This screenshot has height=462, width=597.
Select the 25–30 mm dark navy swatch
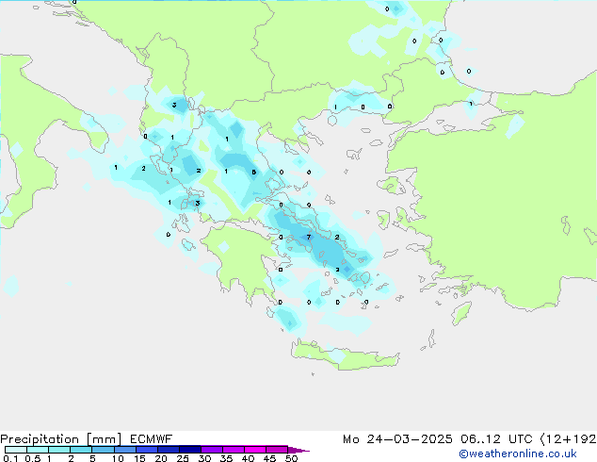pyautogui.click(x=190, y=450)
